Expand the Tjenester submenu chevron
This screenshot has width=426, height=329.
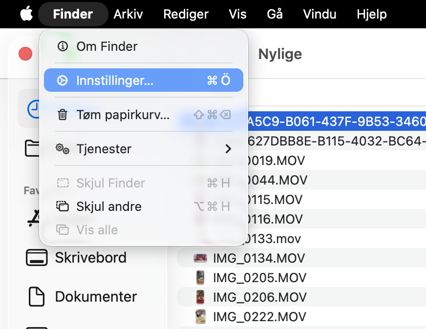tap(228, 149)
